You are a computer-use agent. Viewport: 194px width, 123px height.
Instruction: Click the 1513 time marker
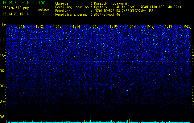(x=58, y=26)
